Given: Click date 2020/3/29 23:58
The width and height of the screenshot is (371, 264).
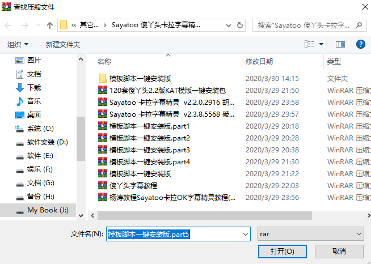Looking at the screenshot, I should (272, 103).
